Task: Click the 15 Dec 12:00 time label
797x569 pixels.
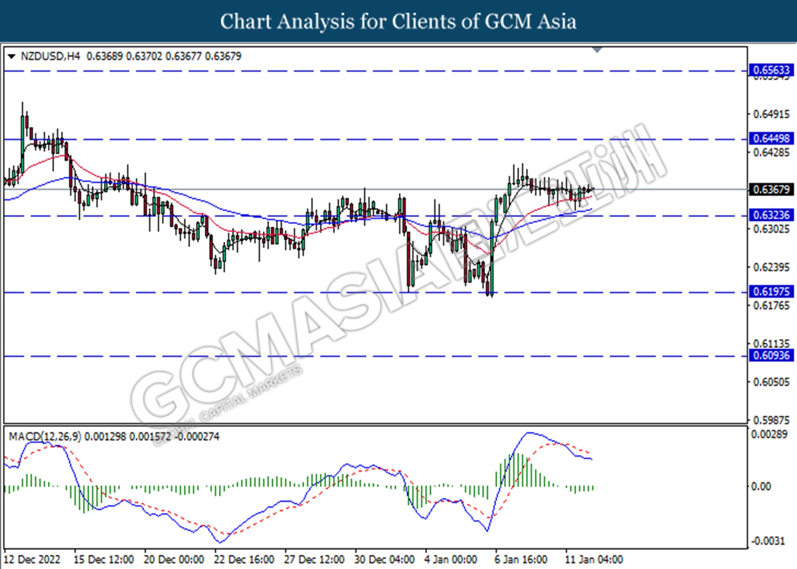Action: tap(104, 559)
